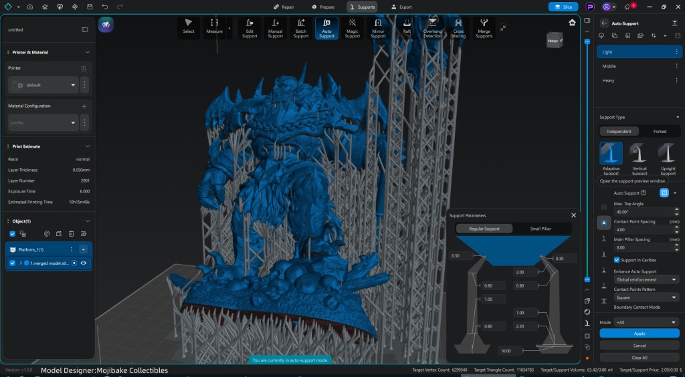This screenshot has height=377, width=685.
Task: Go to the Export tab
Action: coord(402,7)
